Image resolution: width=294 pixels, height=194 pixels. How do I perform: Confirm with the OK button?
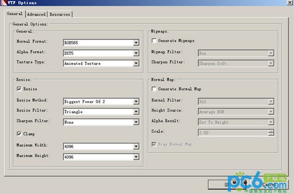(x=227, y=184)
